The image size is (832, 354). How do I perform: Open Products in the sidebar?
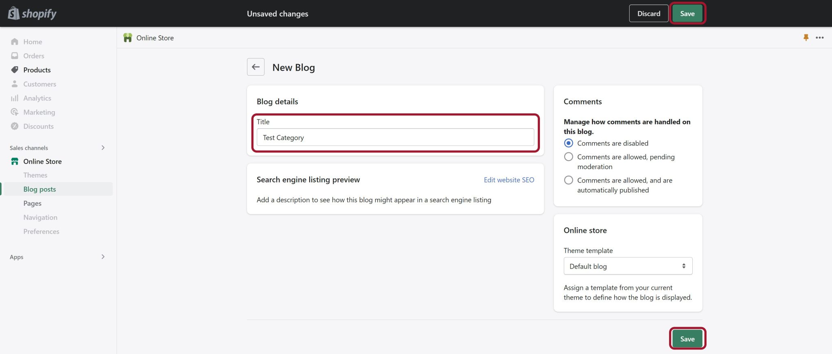[37, 69]
